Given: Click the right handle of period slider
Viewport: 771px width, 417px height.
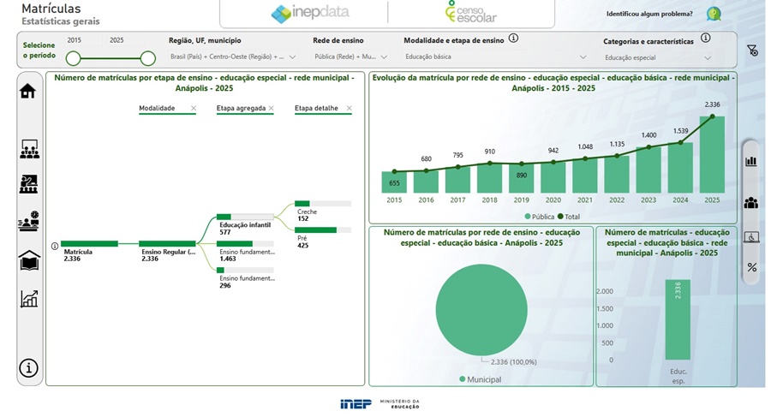Looking at the screenshot, I should pyautogui.click(x=147, y=58).
